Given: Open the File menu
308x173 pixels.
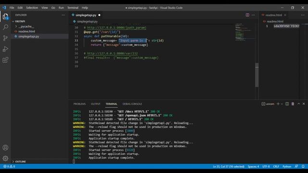Looking at the screenshot, I should [12, 8].
